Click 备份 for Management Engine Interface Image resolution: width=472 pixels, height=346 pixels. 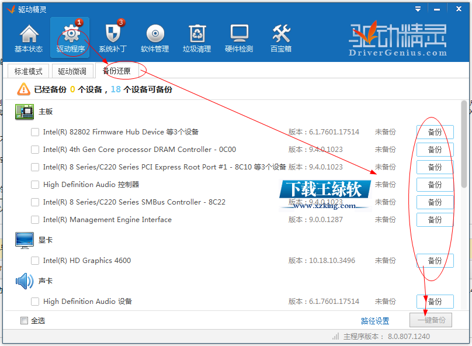point(435,220)
